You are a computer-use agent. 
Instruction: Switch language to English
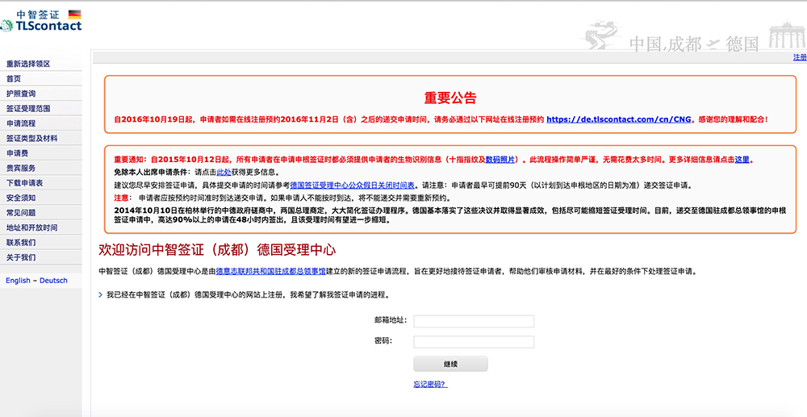18,281
